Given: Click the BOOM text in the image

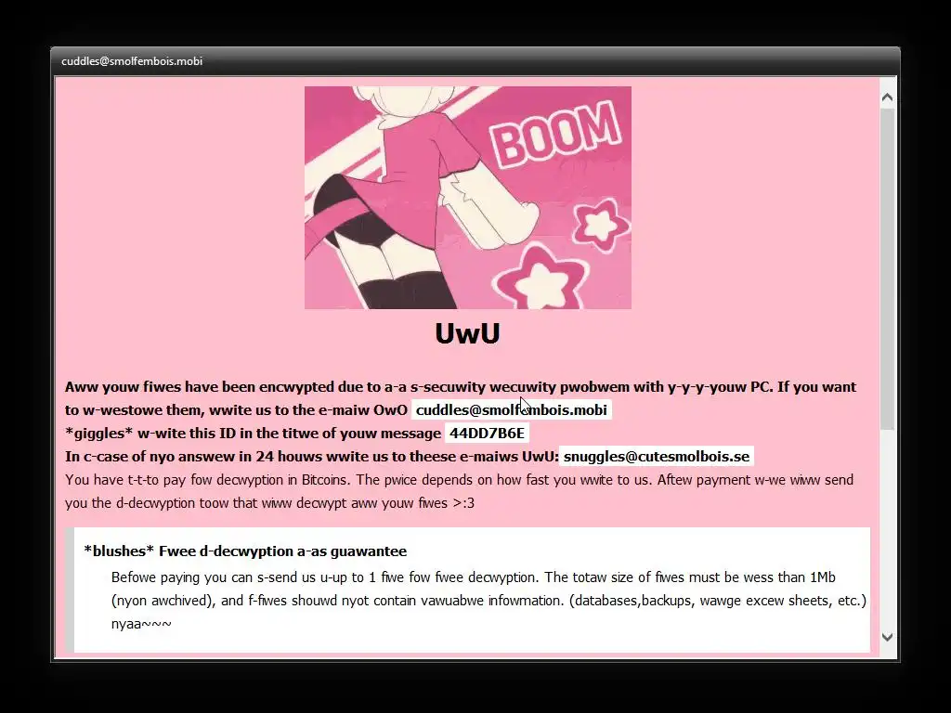Looking at the screenshot, I should 555,136.
